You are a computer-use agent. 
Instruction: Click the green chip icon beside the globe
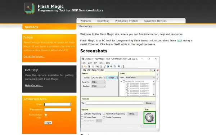coord(111,67)
